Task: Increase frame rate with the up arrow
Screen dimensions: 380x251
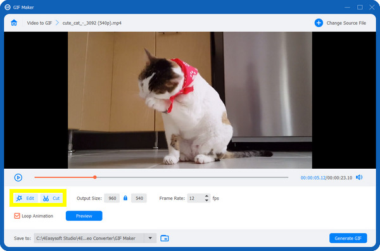Action: (x=206, y=196)
